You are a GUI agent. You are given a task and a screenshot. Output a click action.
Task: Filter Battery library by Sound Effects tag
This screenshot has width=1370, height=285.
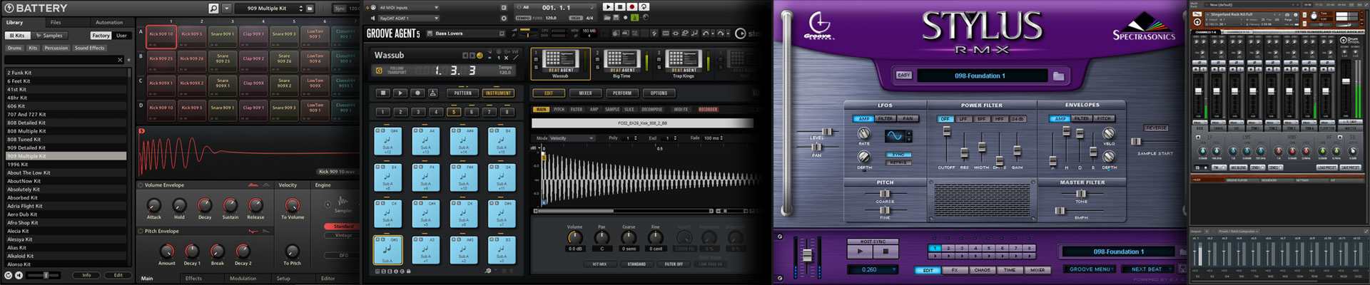(90, 48)
